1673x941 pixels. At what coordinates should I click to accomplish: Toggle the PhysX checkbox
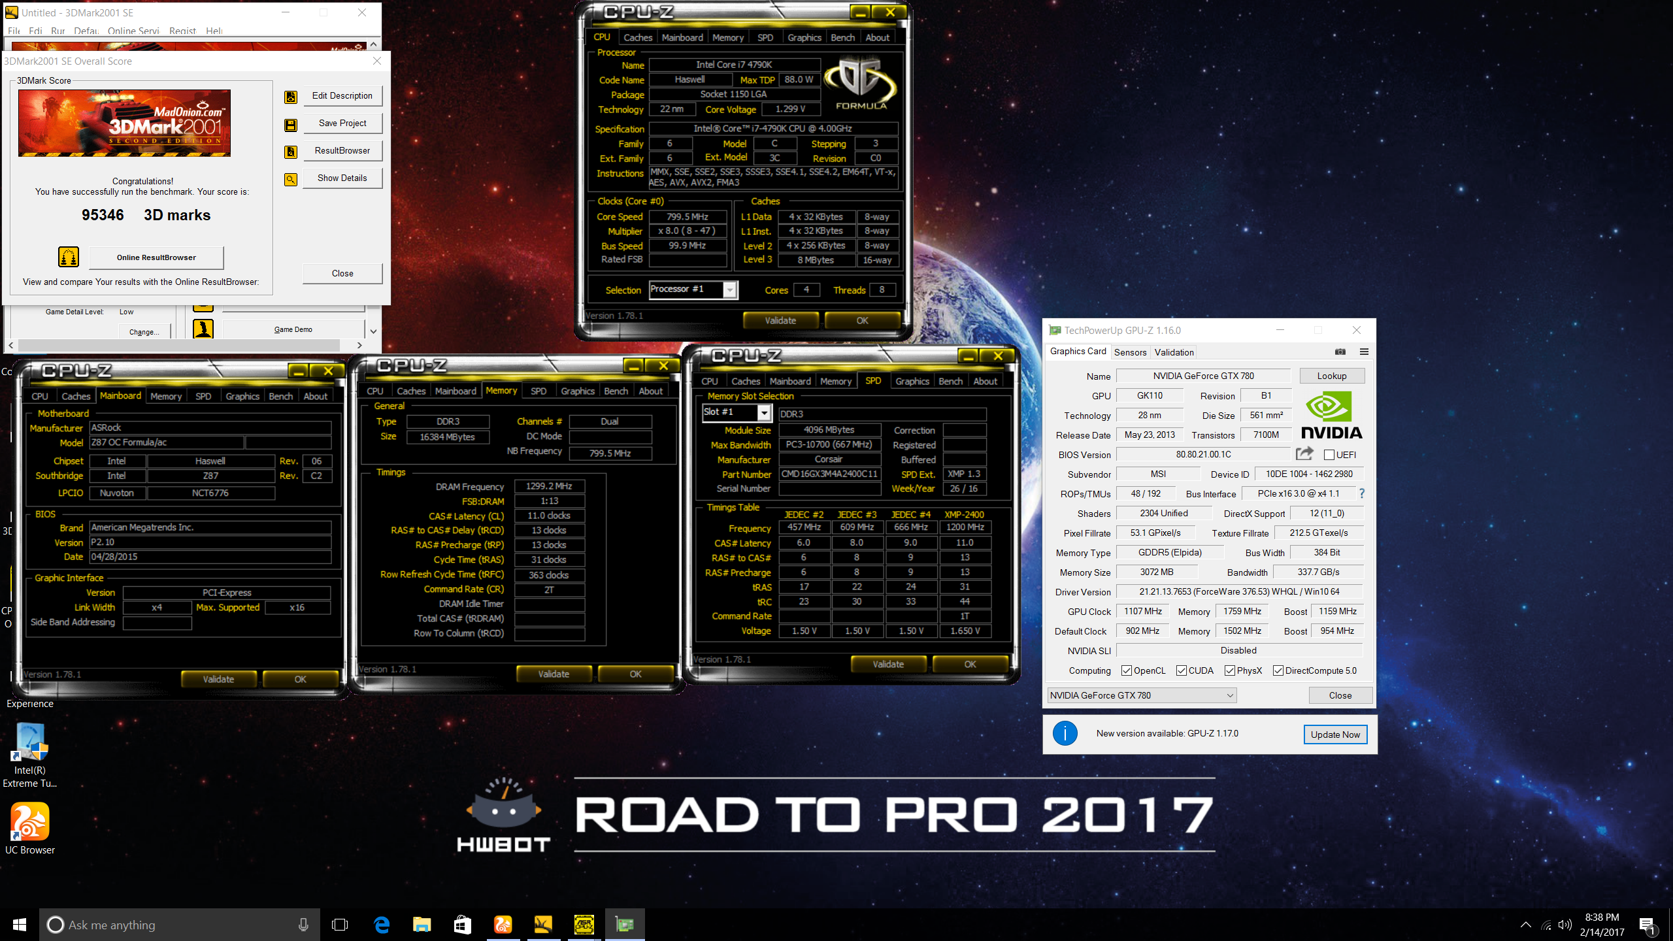pyautogui.click(x=1230, y=670)
